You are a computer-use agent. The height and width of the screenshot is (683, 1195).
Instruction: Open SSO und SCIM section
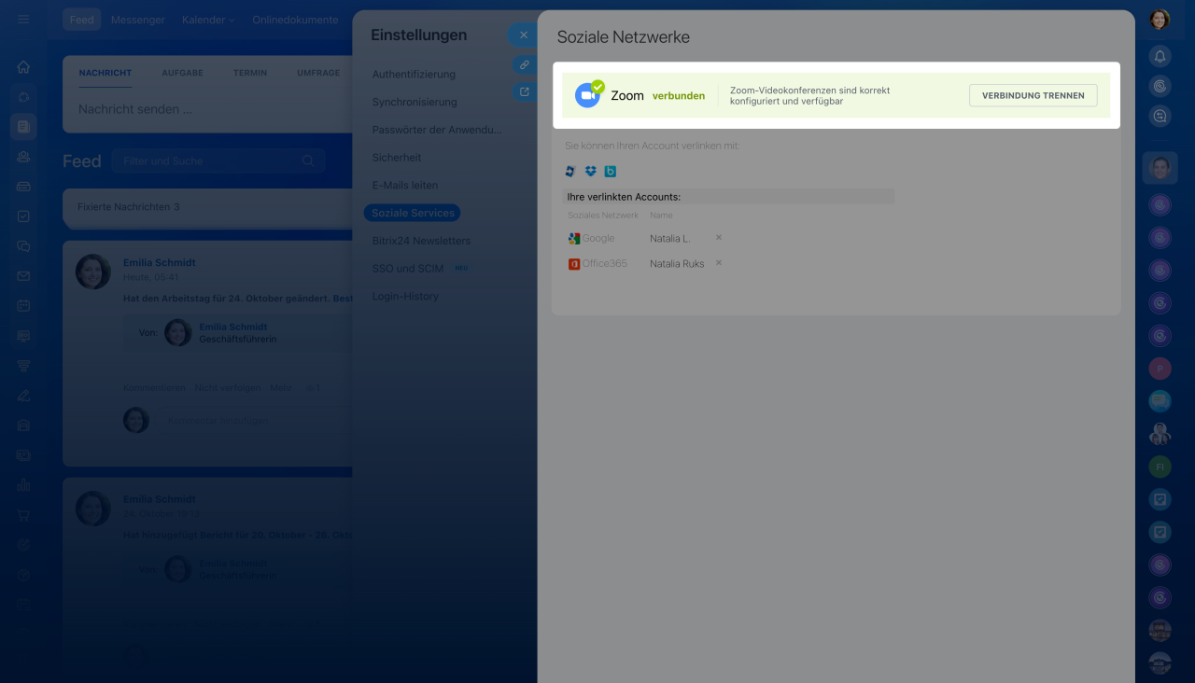(408, 269)
